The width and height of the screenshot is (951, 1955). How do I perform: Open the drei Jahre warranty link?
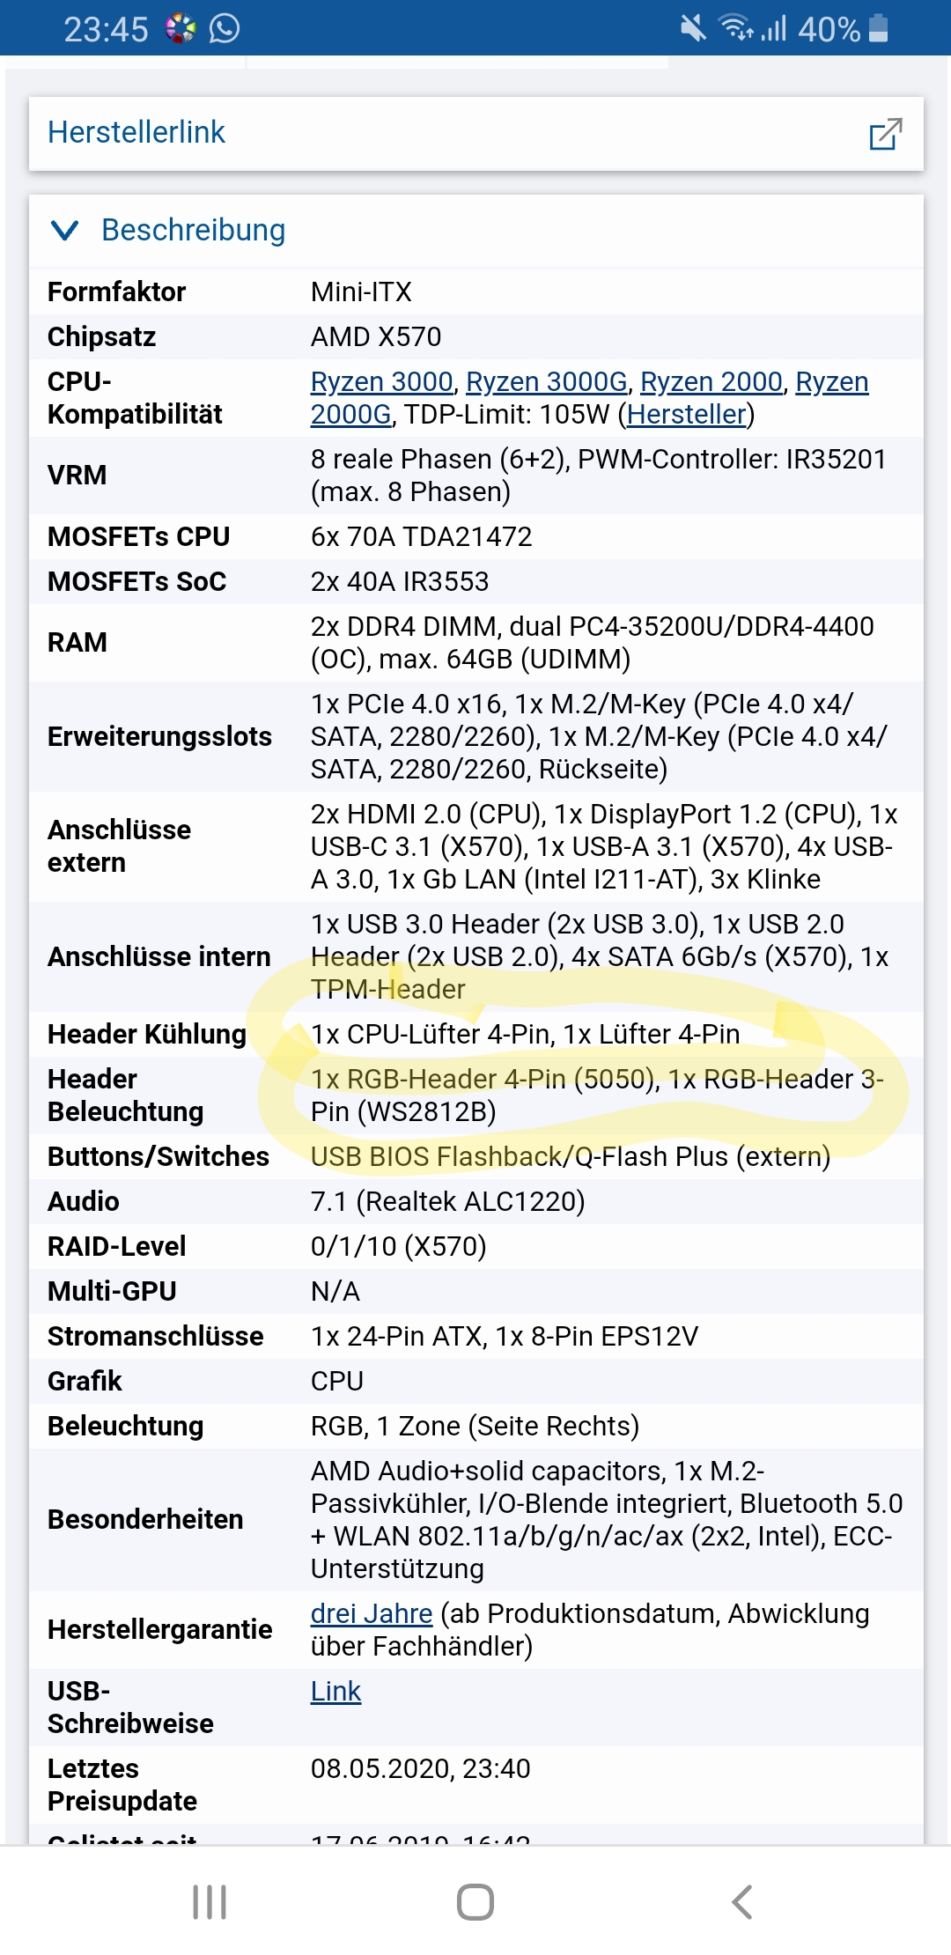coord(370,1613)
